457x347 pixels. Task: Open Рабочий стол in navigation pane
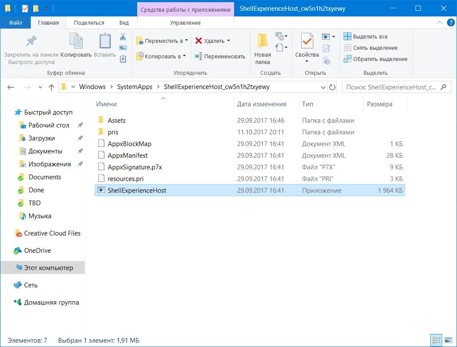pos(44,125)
